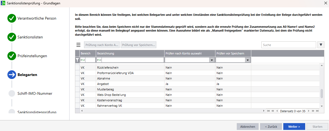The width and height of the screenshot is (329, 131).
Task: Select the Angebot row
Action: tap(198, 84)
